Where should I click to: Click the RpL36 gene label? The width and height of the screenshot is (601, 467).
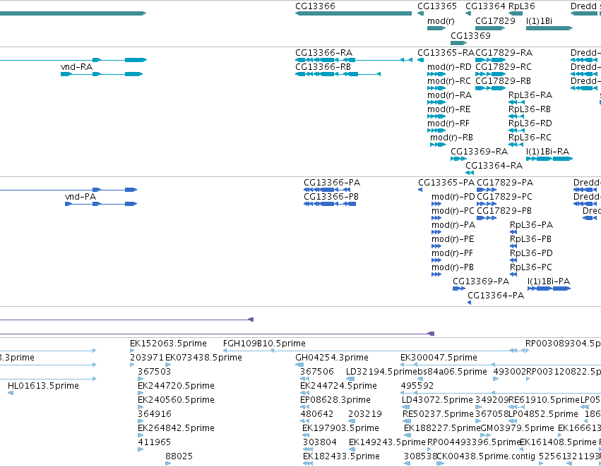[x=522, y=6]
